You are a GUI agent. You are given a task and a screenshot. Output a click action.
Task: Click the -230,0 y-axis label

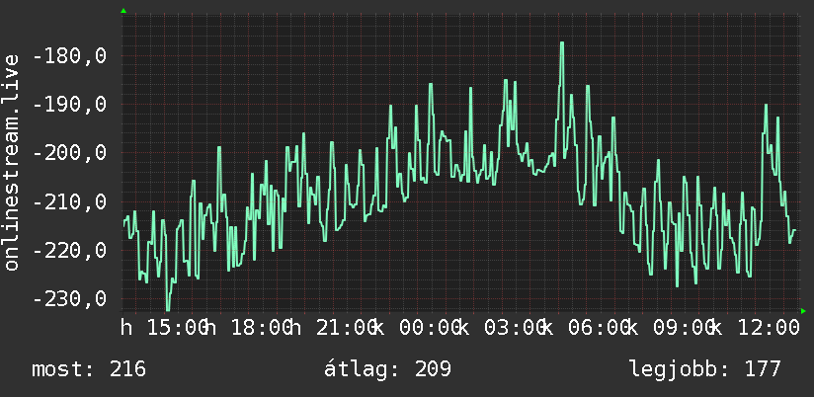click(69, 299)
